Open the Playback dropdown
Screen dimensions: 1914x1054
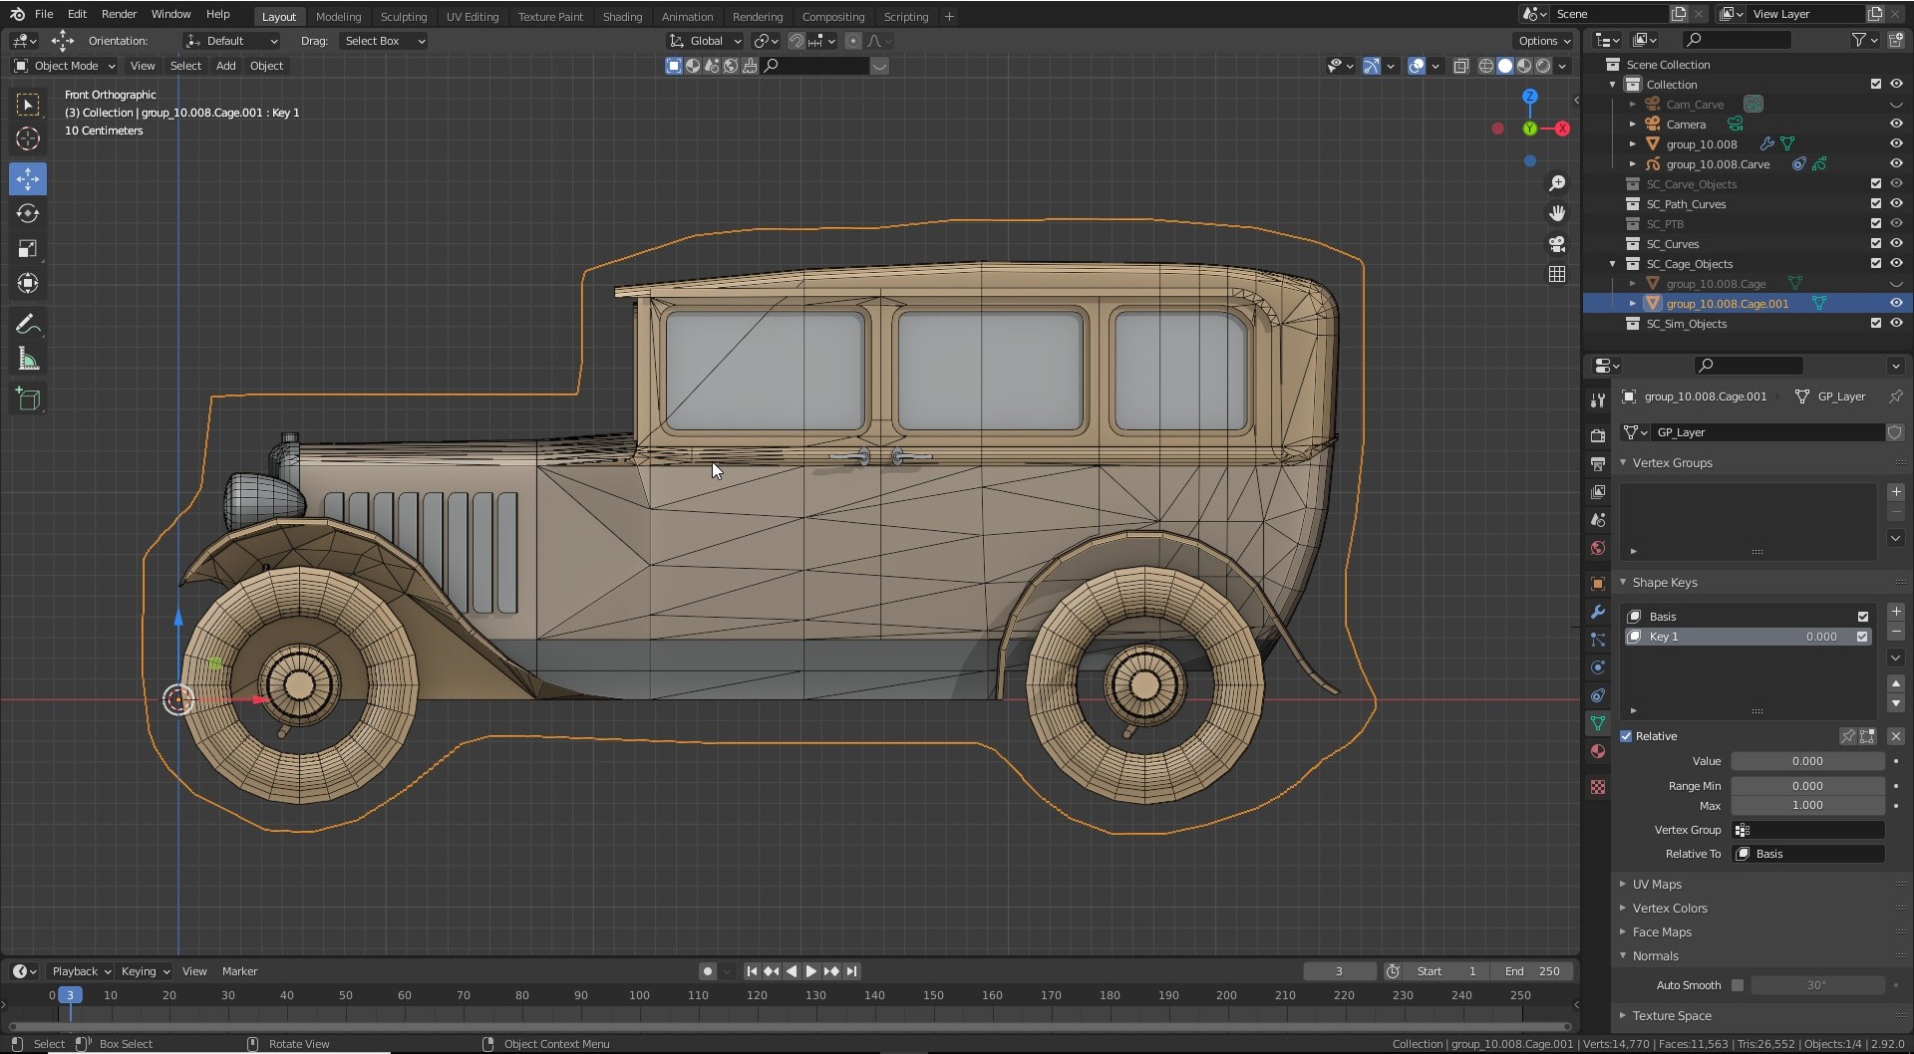(x=81, y=971)
